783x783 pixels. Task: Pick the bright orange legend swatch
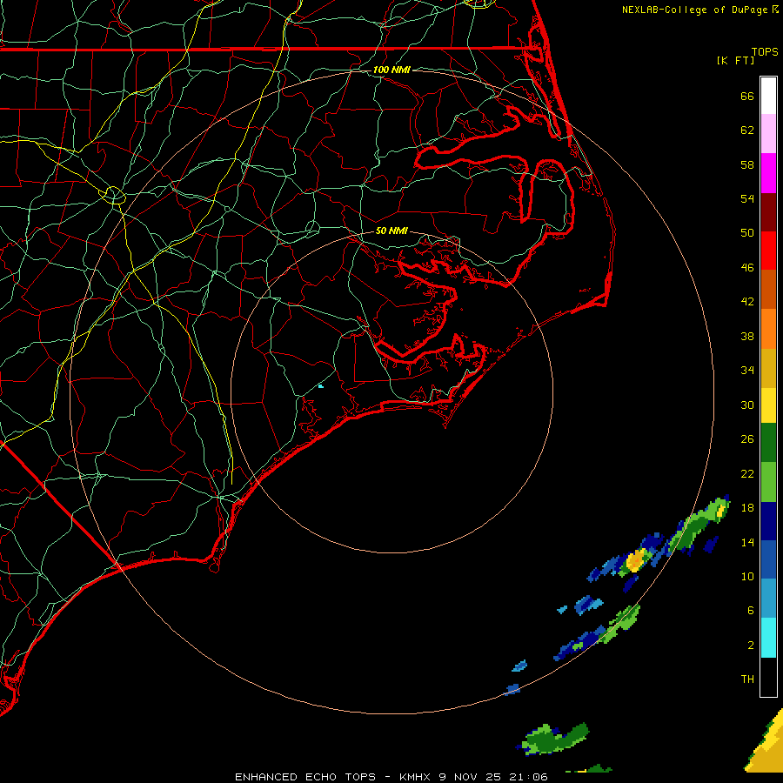tap(768, 329)
